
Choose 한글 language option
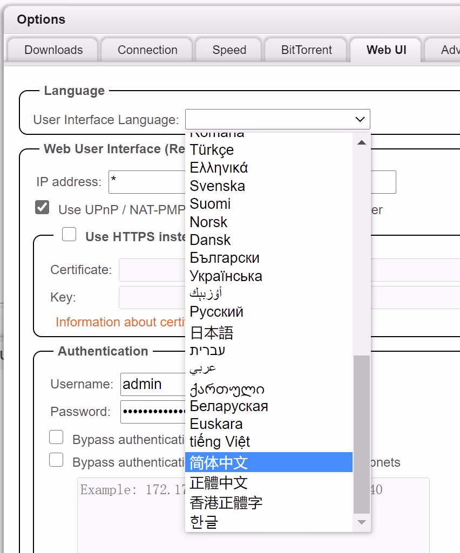[204, 522]
